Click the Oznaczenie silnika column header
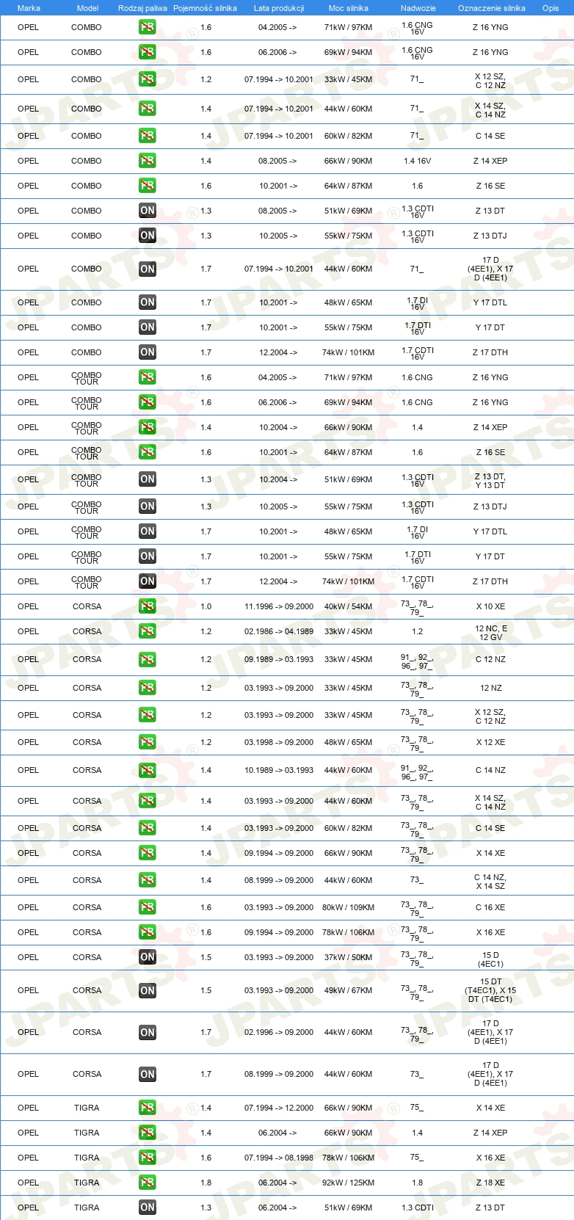The width and height of the screenshot is (574, 1220). point(492,8)
